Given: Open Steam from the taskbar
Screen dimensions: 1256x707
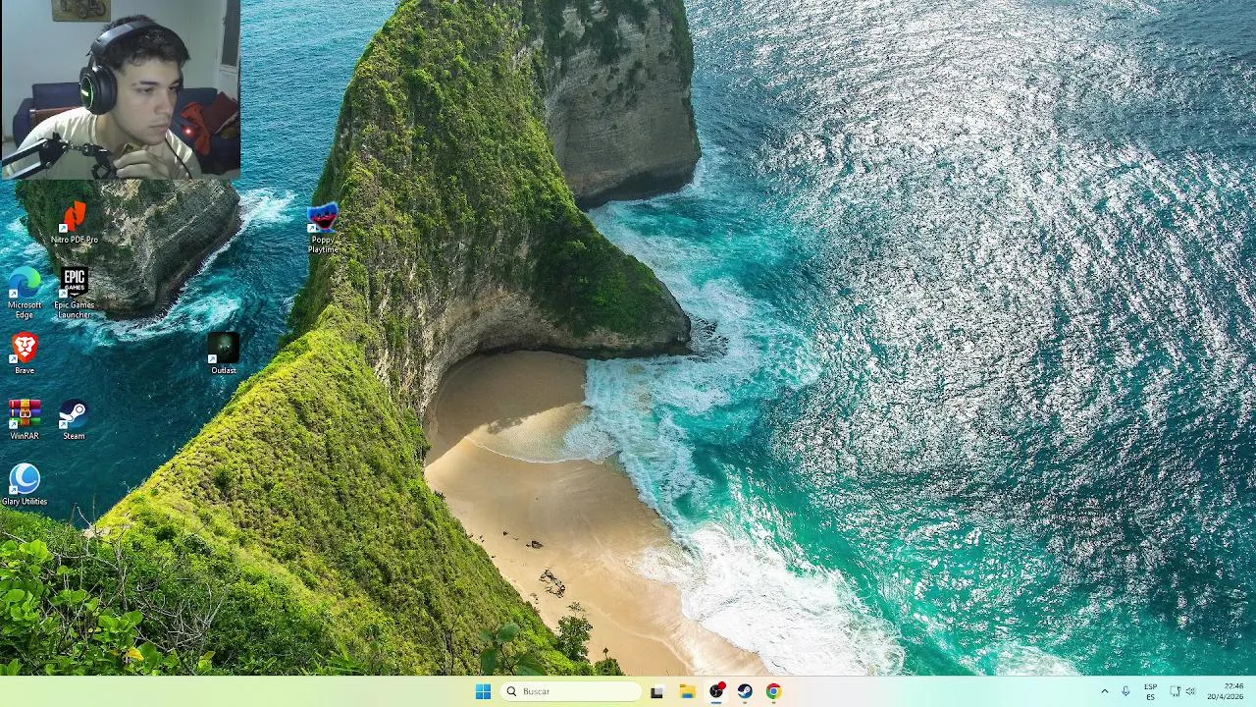Looking at the screenshot, I should pos(745,691).
